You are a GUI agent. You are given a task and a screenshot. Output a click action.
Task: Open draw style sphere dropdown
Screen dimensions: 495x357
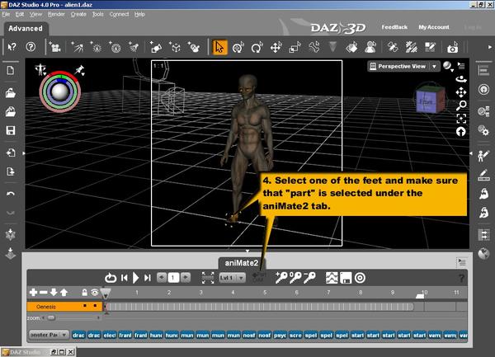pos(448,66)
